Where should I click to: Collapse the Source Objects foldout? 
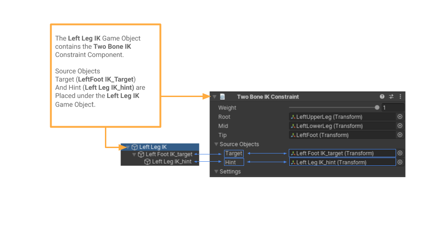[x=216, y=144]
